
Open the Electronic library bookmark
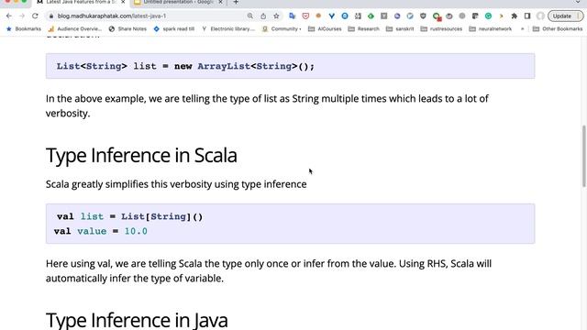pyautogui.click(x=228, y=28)
